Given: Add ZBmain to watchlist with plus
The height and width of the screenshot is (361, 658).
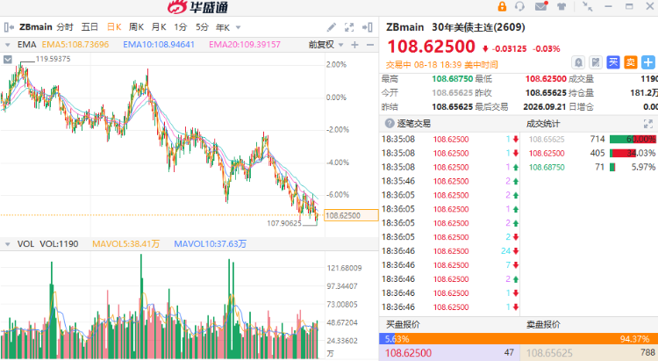Looking at the screenshot, I should click(x=648, y=62).
